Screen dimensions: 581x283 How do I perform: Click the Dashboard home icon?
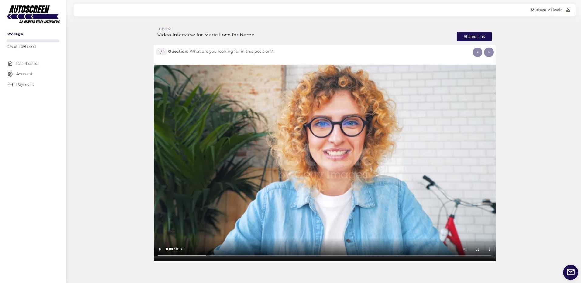tap(10, 64)
